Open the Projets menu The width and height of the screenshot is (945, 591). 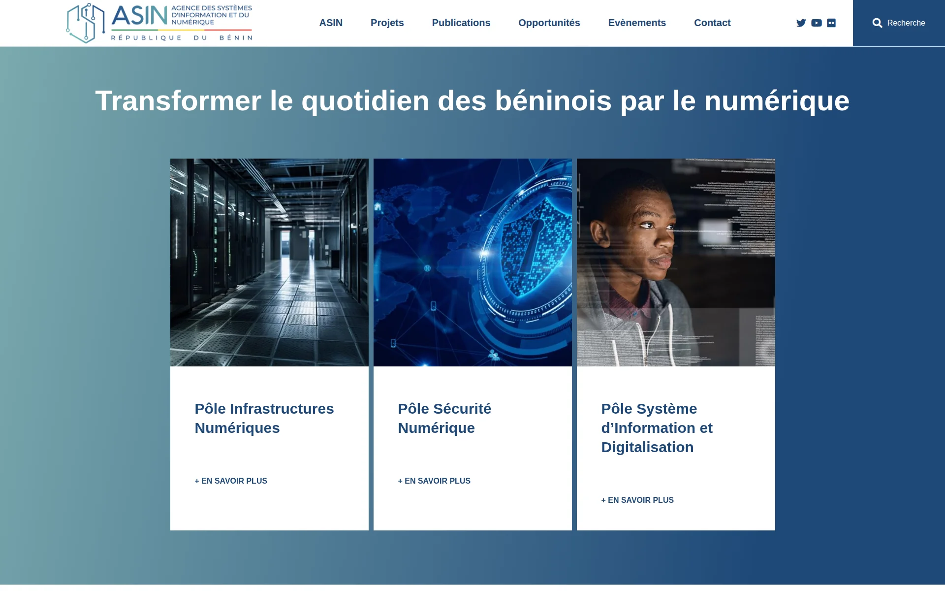(x=387, y=23)
